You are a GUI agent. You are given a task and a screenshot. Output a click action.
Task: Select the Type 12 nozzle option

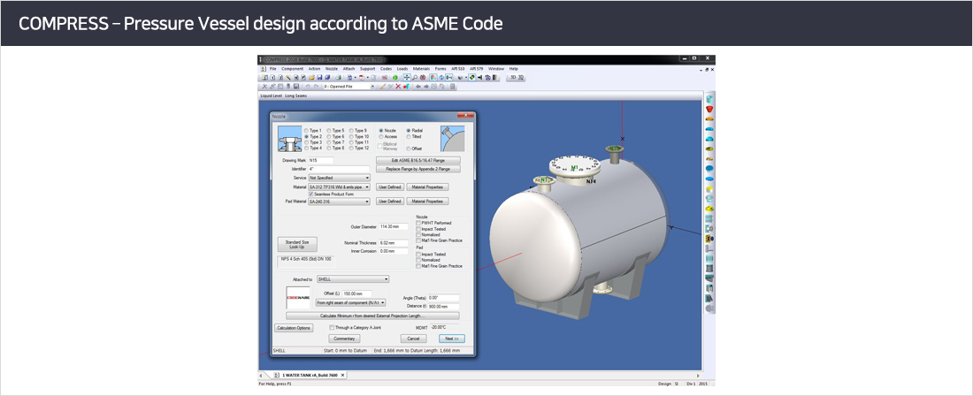click(351, 148)
